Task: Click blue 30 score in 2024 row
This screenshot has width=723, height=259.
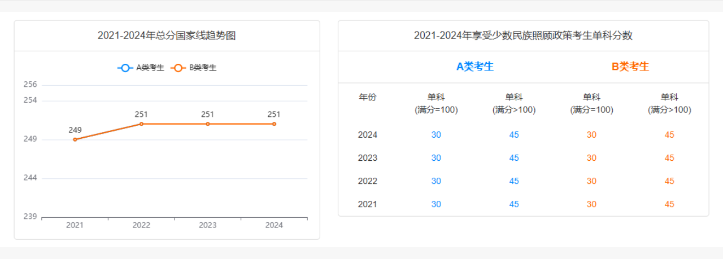Action: [436, 135]
